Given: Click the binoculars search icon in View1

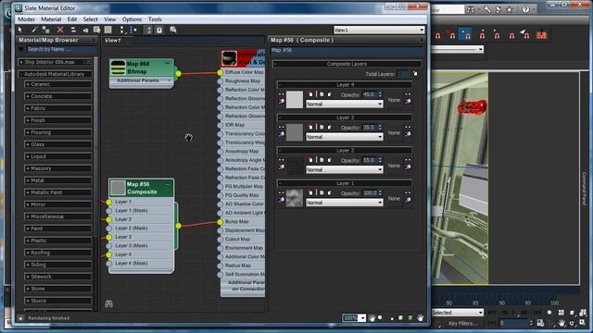Looking at the screenshot, I should pos(109,303).
